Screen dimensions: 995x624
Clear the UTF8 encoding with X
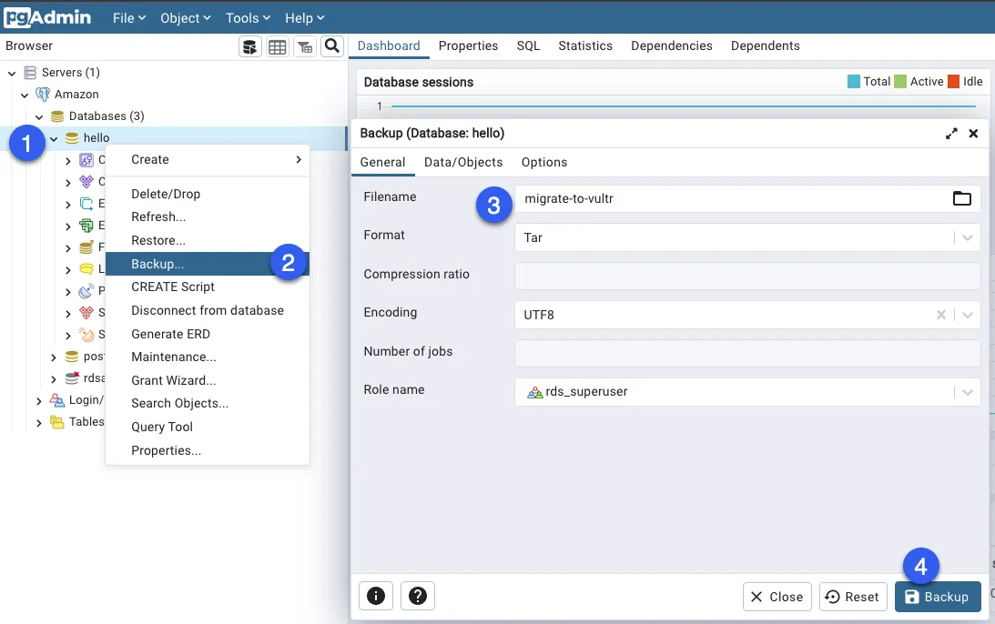pos(941,315)
